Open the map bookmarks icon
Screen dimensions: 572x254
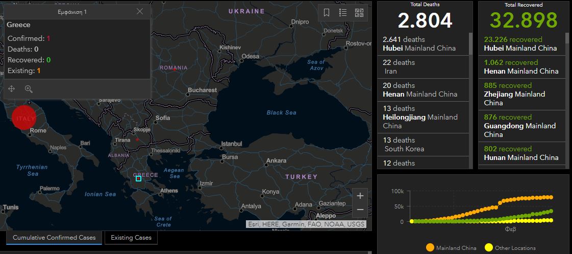[327, 13]
